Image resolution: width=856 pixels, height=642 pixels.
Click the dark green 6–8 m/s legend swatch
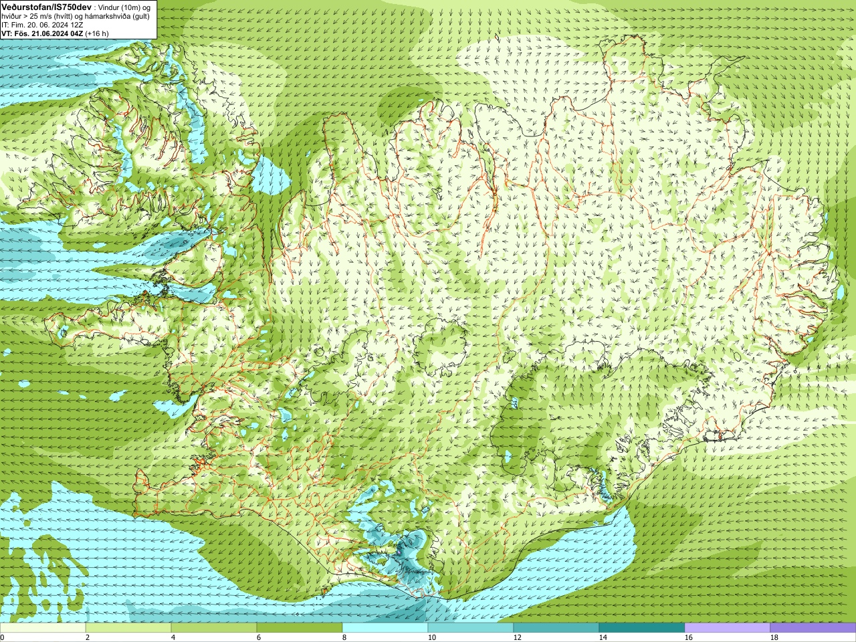(300, 628)
